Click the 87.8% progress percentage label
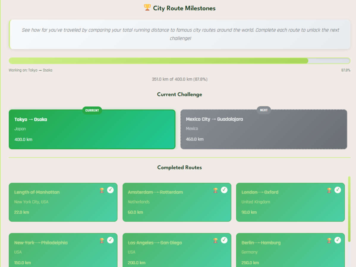This screenshot has height=267, width=356. coord(346,70)
